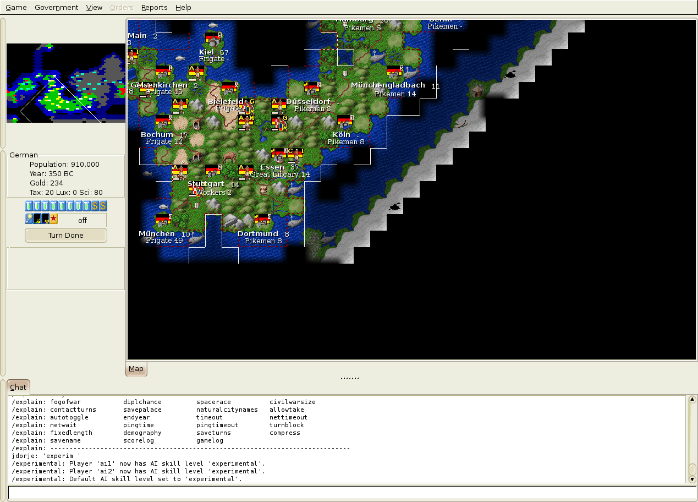Select the unit marked C I beside Essen

[296, 155]
